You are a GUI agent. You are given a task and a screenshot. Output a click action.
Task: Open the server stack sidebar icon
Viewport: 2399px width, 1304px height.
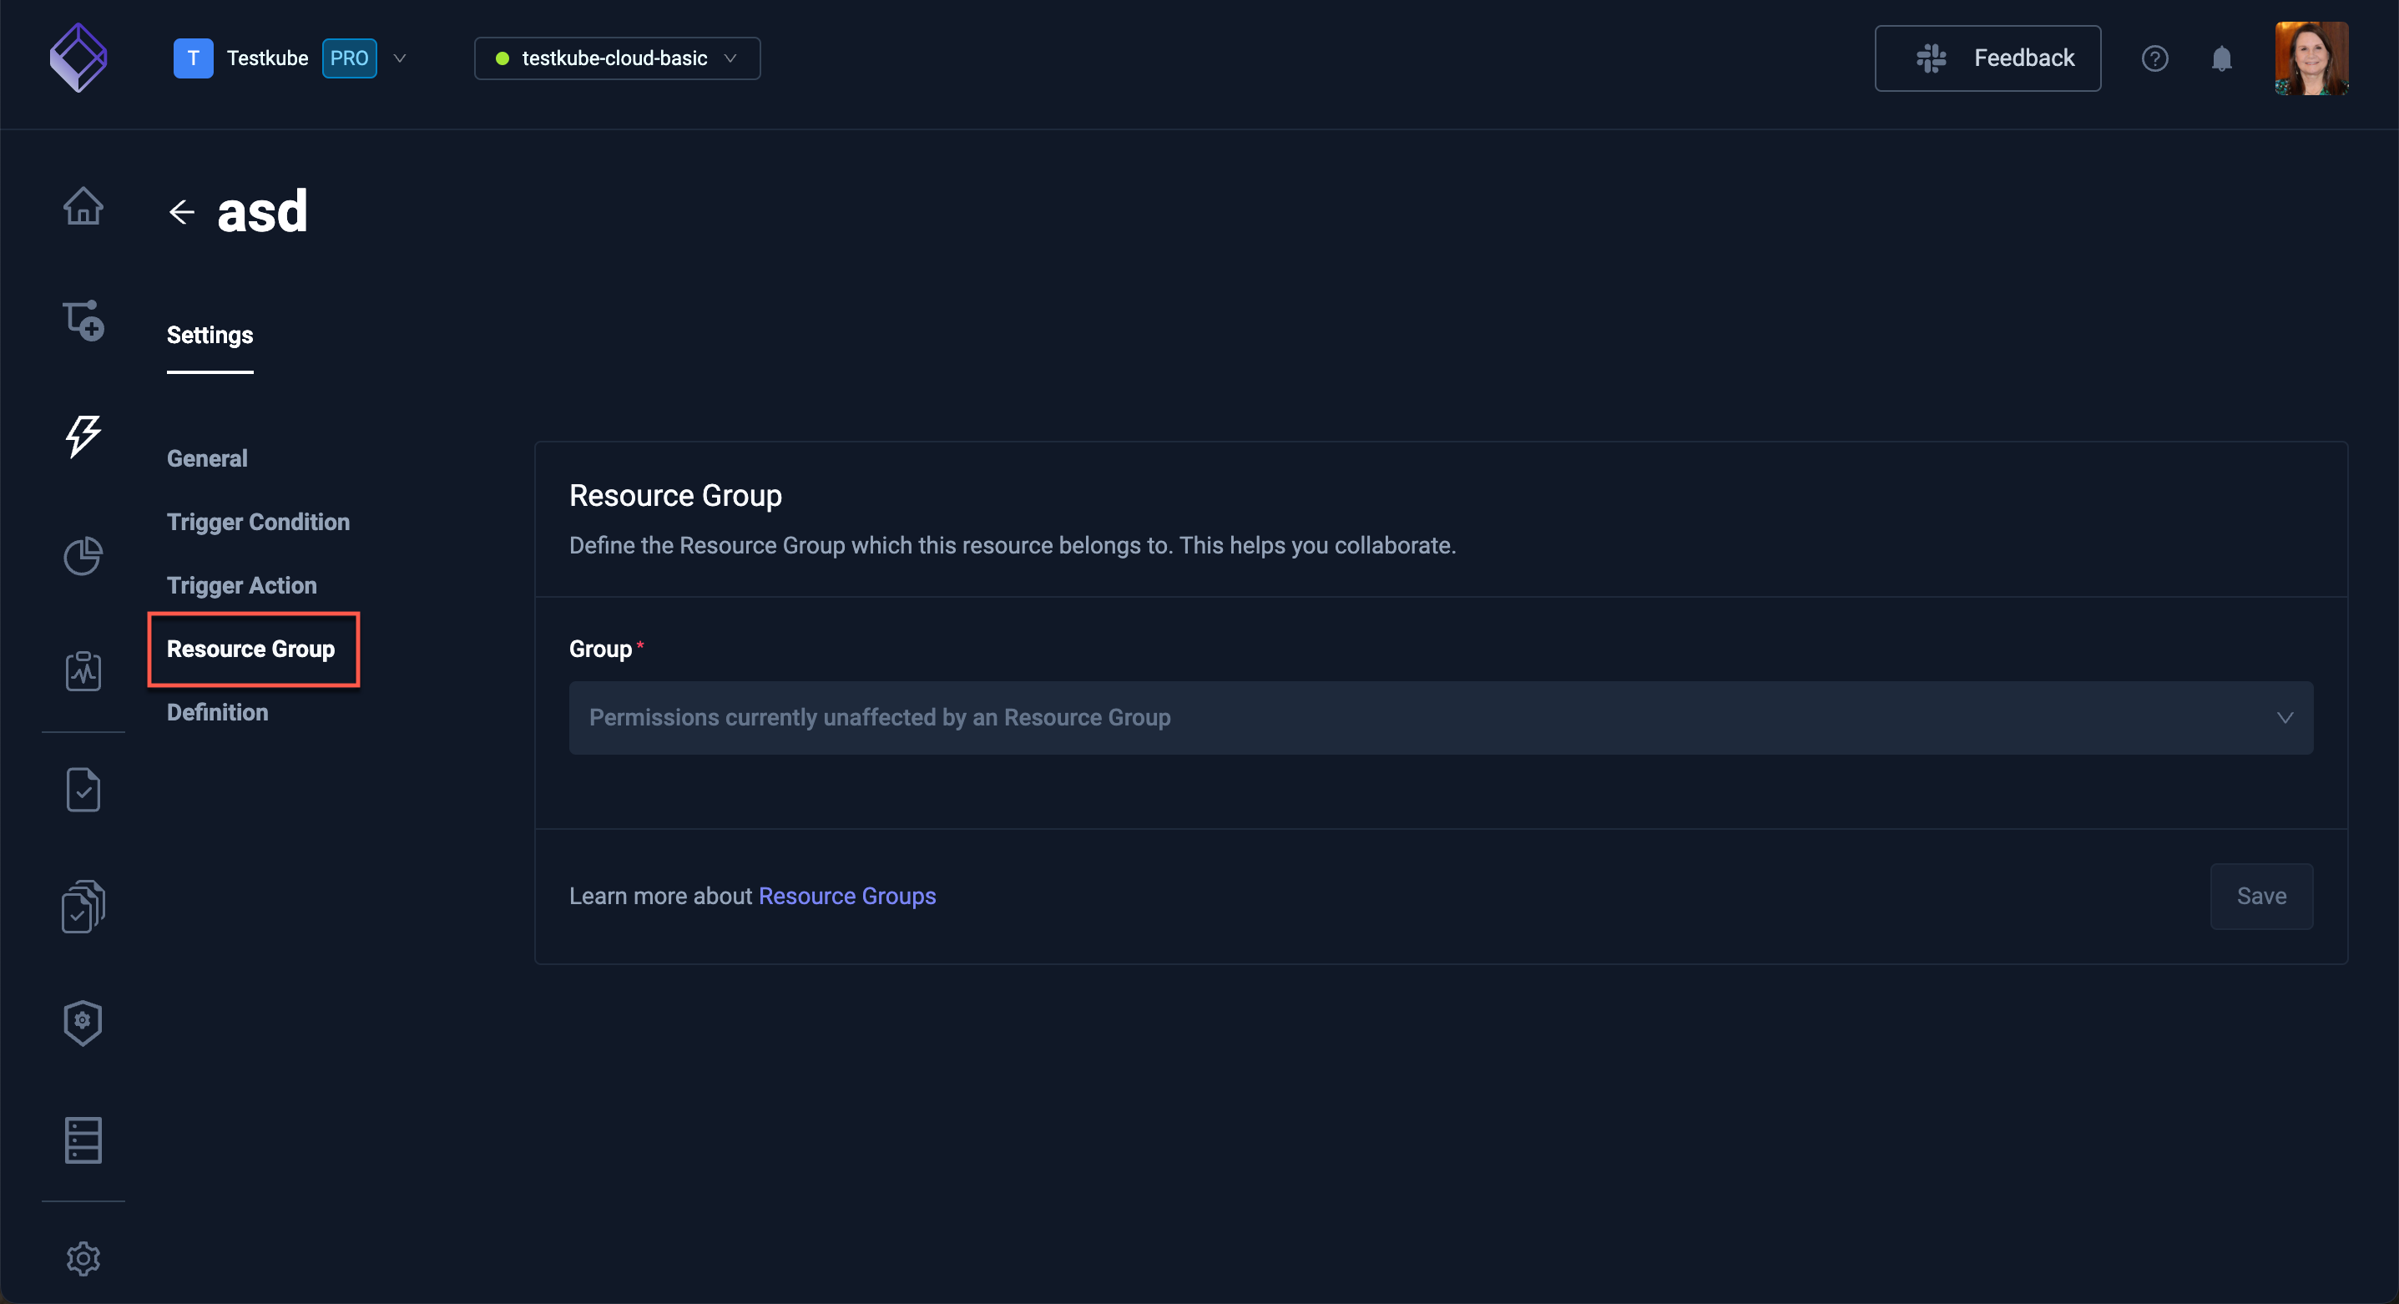click(83, 1140)
